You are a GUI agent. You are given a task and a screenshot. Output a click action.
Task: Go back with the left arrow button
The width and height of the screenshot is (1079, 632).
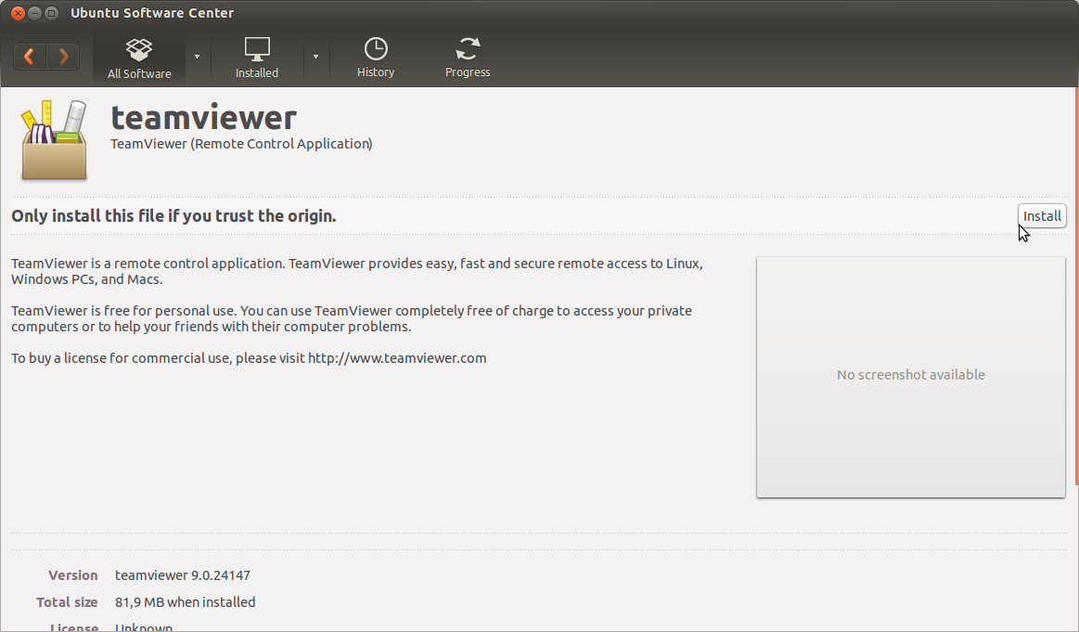point(30,57)
